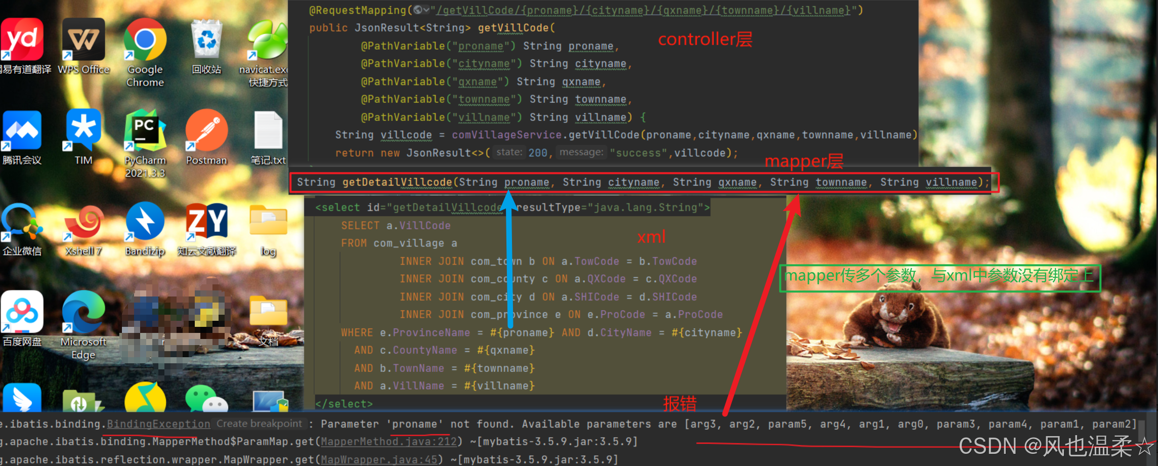Open the WeChat icon in bottom row
Image resolution: width=1158 pixels, height=466 pixels.
[206, 399]
